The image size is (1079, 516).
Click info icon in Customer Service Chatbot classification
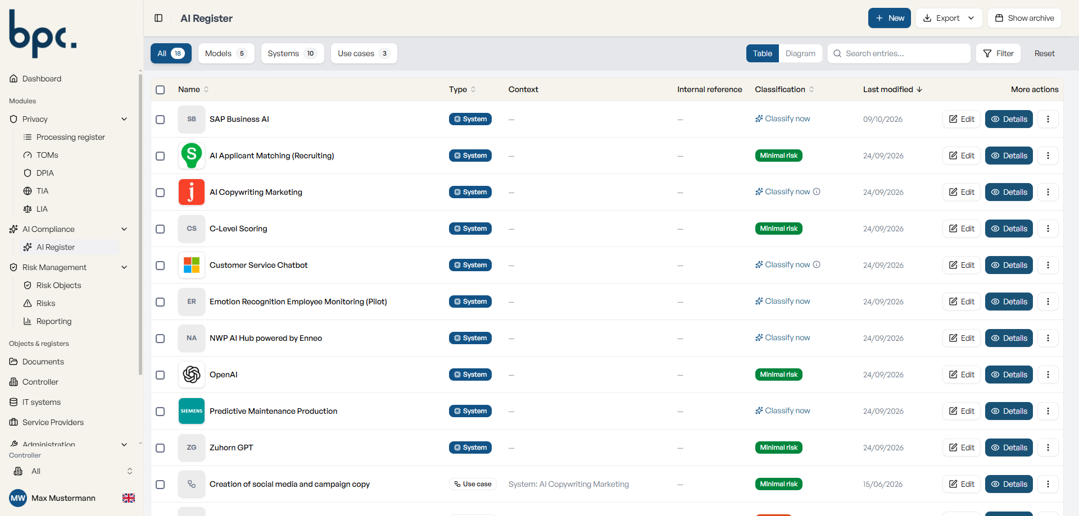coord(817,264)
